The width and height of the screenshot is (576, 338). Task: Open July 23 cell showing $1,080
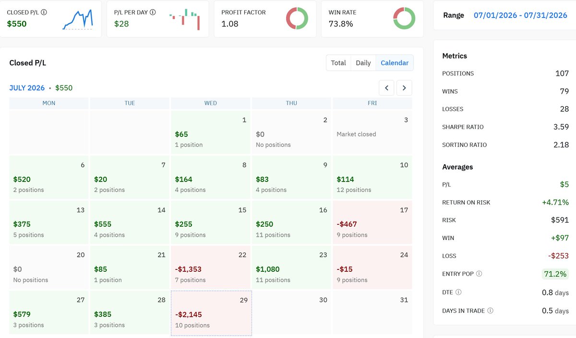[x=291, y=267]
